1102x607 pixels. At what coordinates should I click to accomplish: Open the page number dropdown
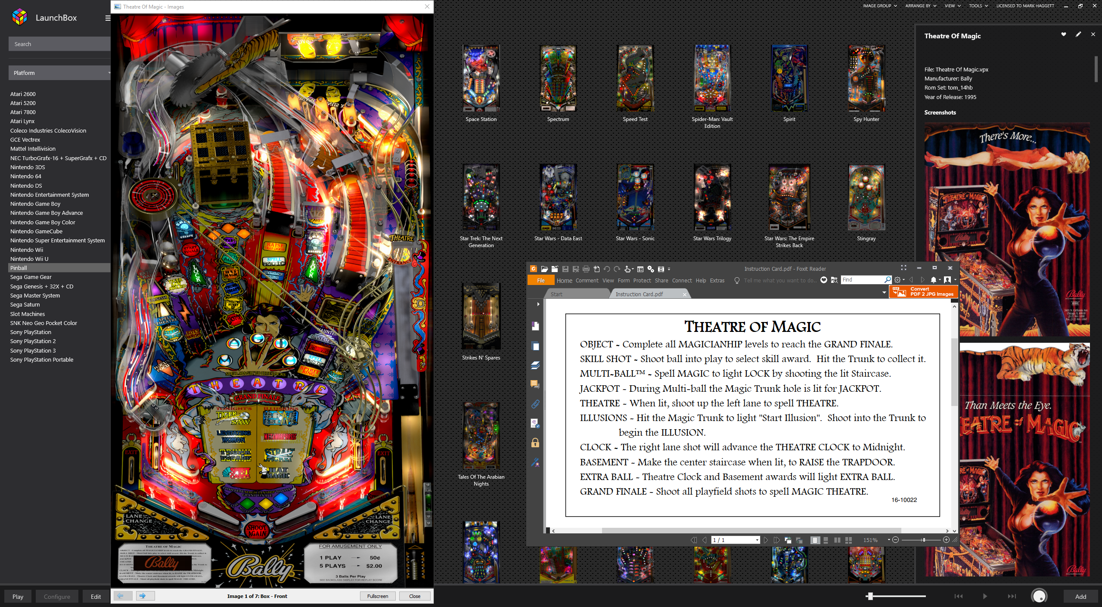757,540
